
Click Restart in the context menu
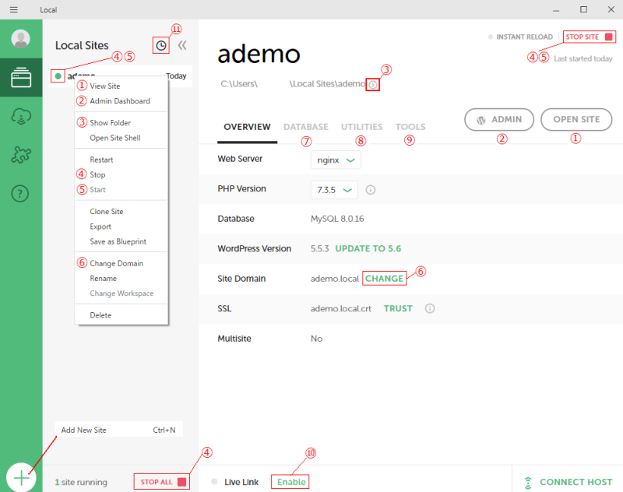tap(121, 160)
